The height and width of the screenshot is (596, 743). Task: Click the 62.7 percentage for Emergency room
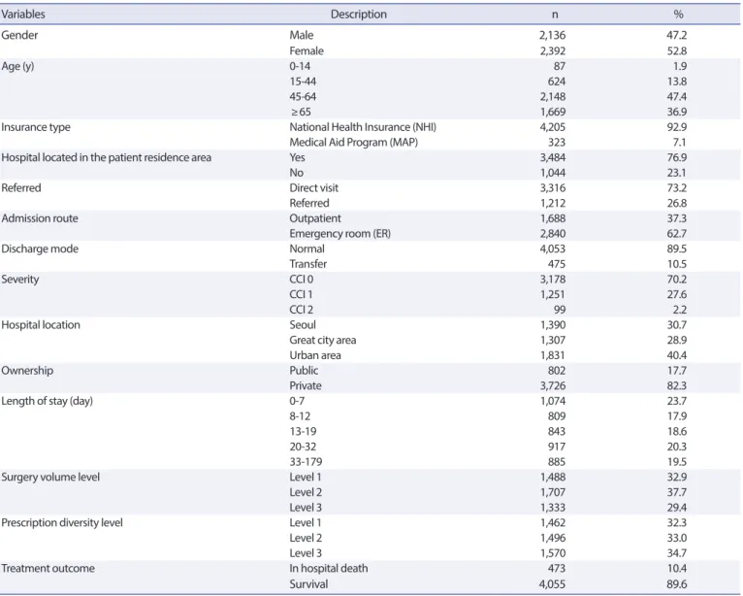point(677,233)
